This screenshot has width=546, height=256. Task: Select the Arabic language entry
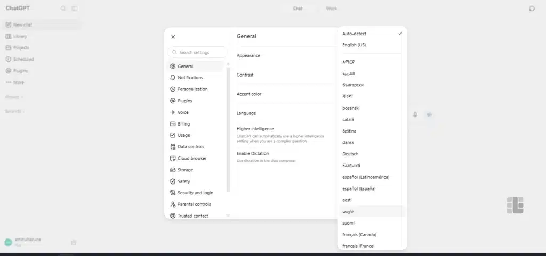[372, 73]
